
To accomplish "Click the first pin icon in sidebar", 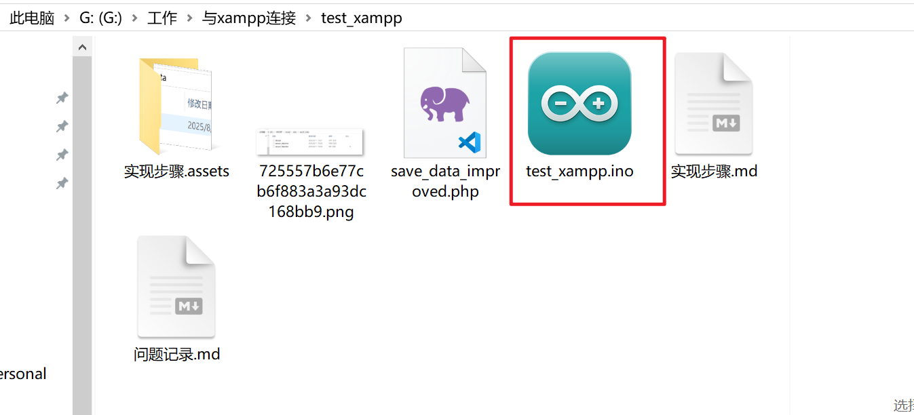I will (x=62, y=98).
